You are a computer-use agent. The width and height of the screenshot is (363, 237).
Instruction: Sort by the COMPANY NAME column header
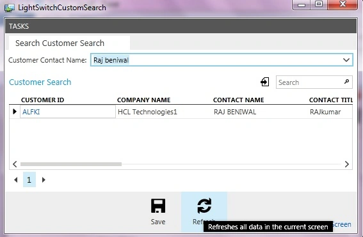pos(144,100)
